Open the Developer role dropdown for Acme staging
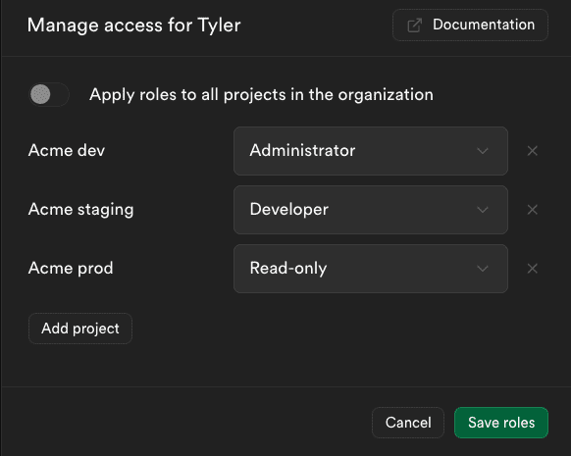 click(371, 210)
